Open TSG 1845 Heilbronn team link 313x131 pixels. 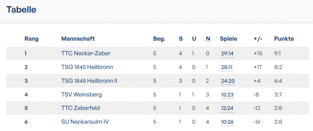tap(87, 67)
